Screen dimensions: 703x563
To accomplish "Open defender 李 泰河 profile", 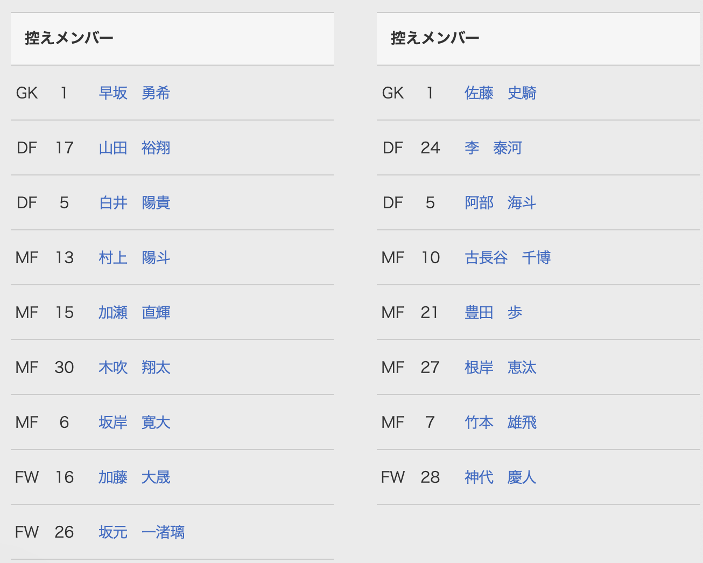I will tap(493, 148).
